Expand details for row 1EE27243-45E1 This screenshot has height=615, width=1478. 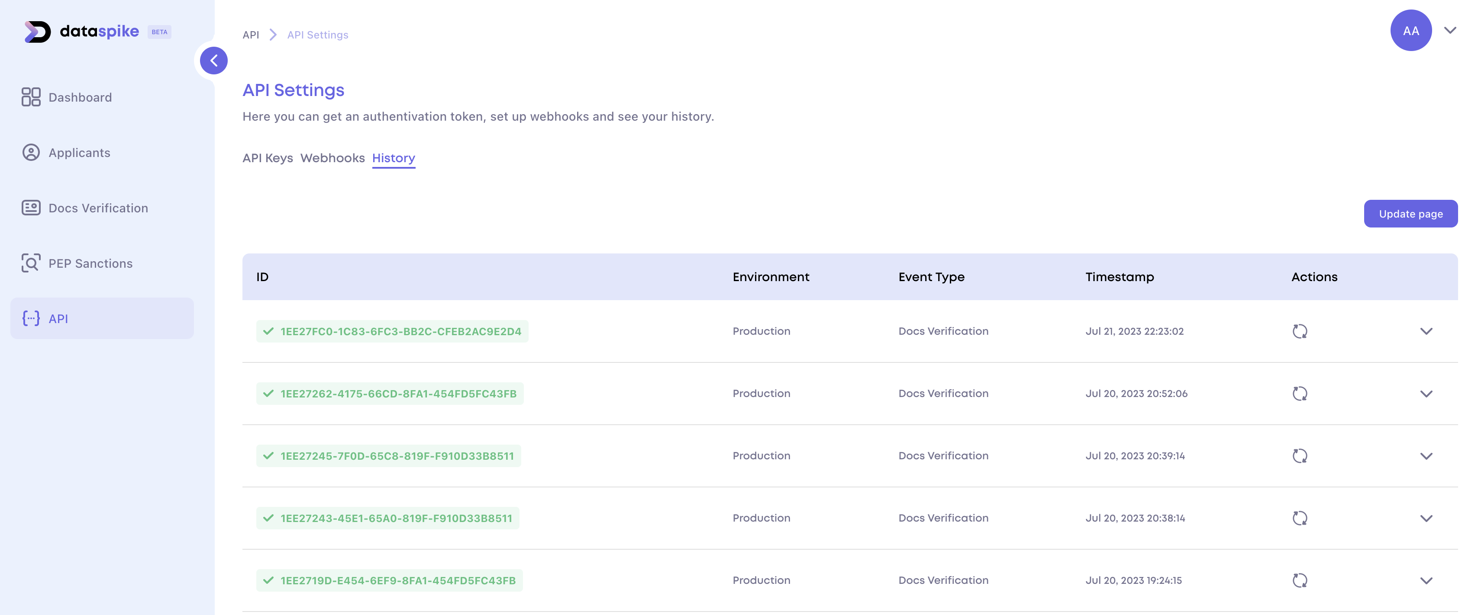click(1426, 518)
